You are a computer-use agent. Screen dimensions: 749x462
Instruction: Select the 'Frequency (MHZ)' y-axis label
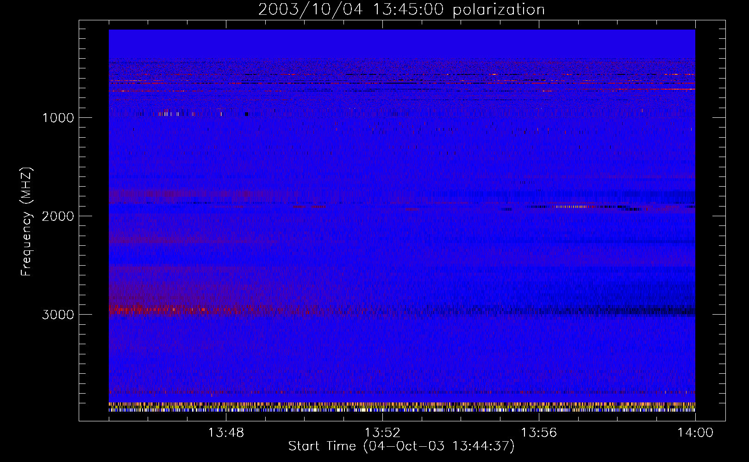(x=27, y=221)
